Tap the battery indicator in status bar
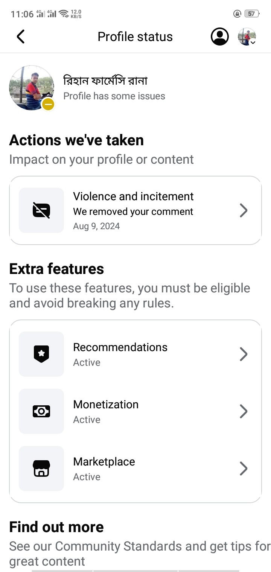 251,14
